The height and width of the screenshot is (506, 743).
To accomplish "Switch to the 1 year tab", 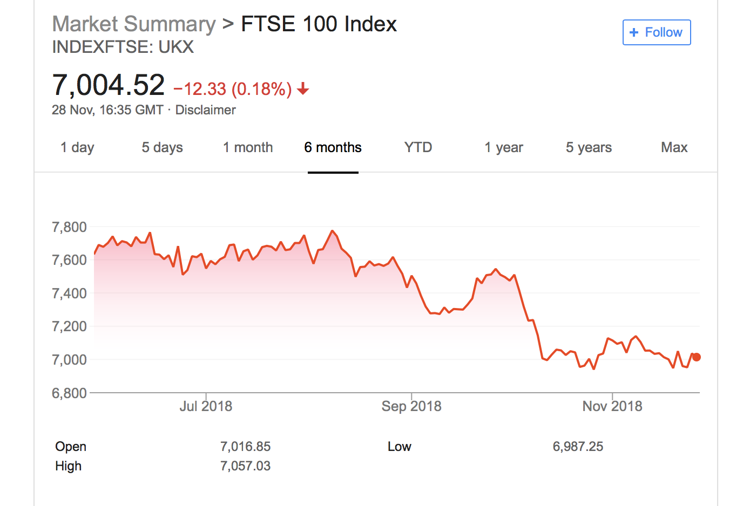I will (x=504, y=147).
